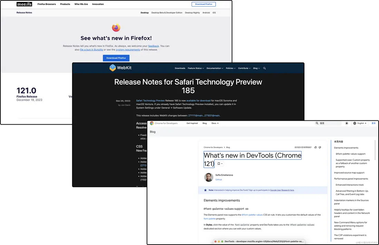Open the bookmark icon beside the DevTools title

[x=220, y=164]
